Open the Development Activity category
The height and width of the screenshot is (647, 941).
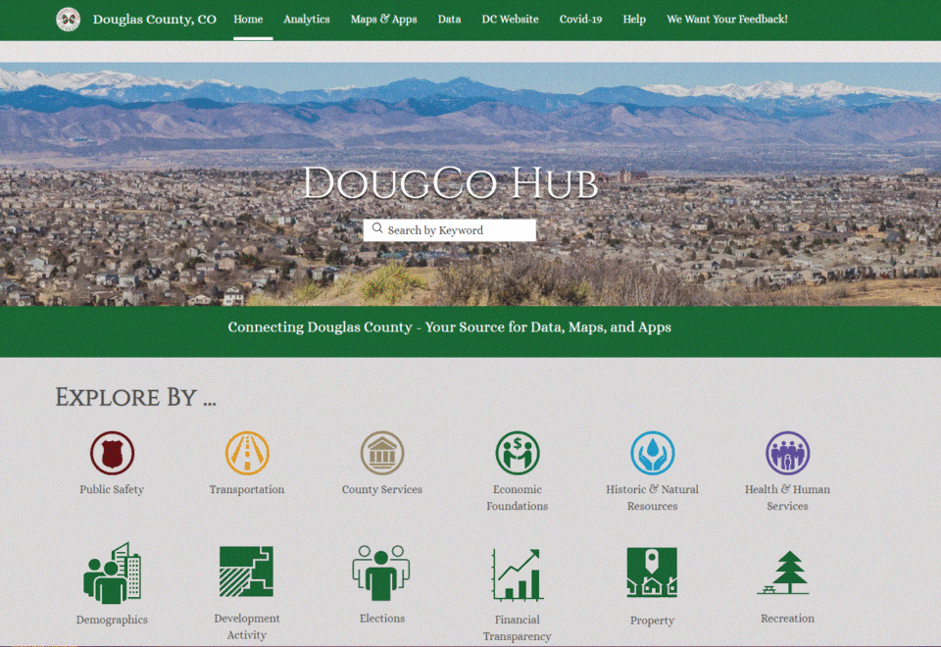click(x=246, y=572)
